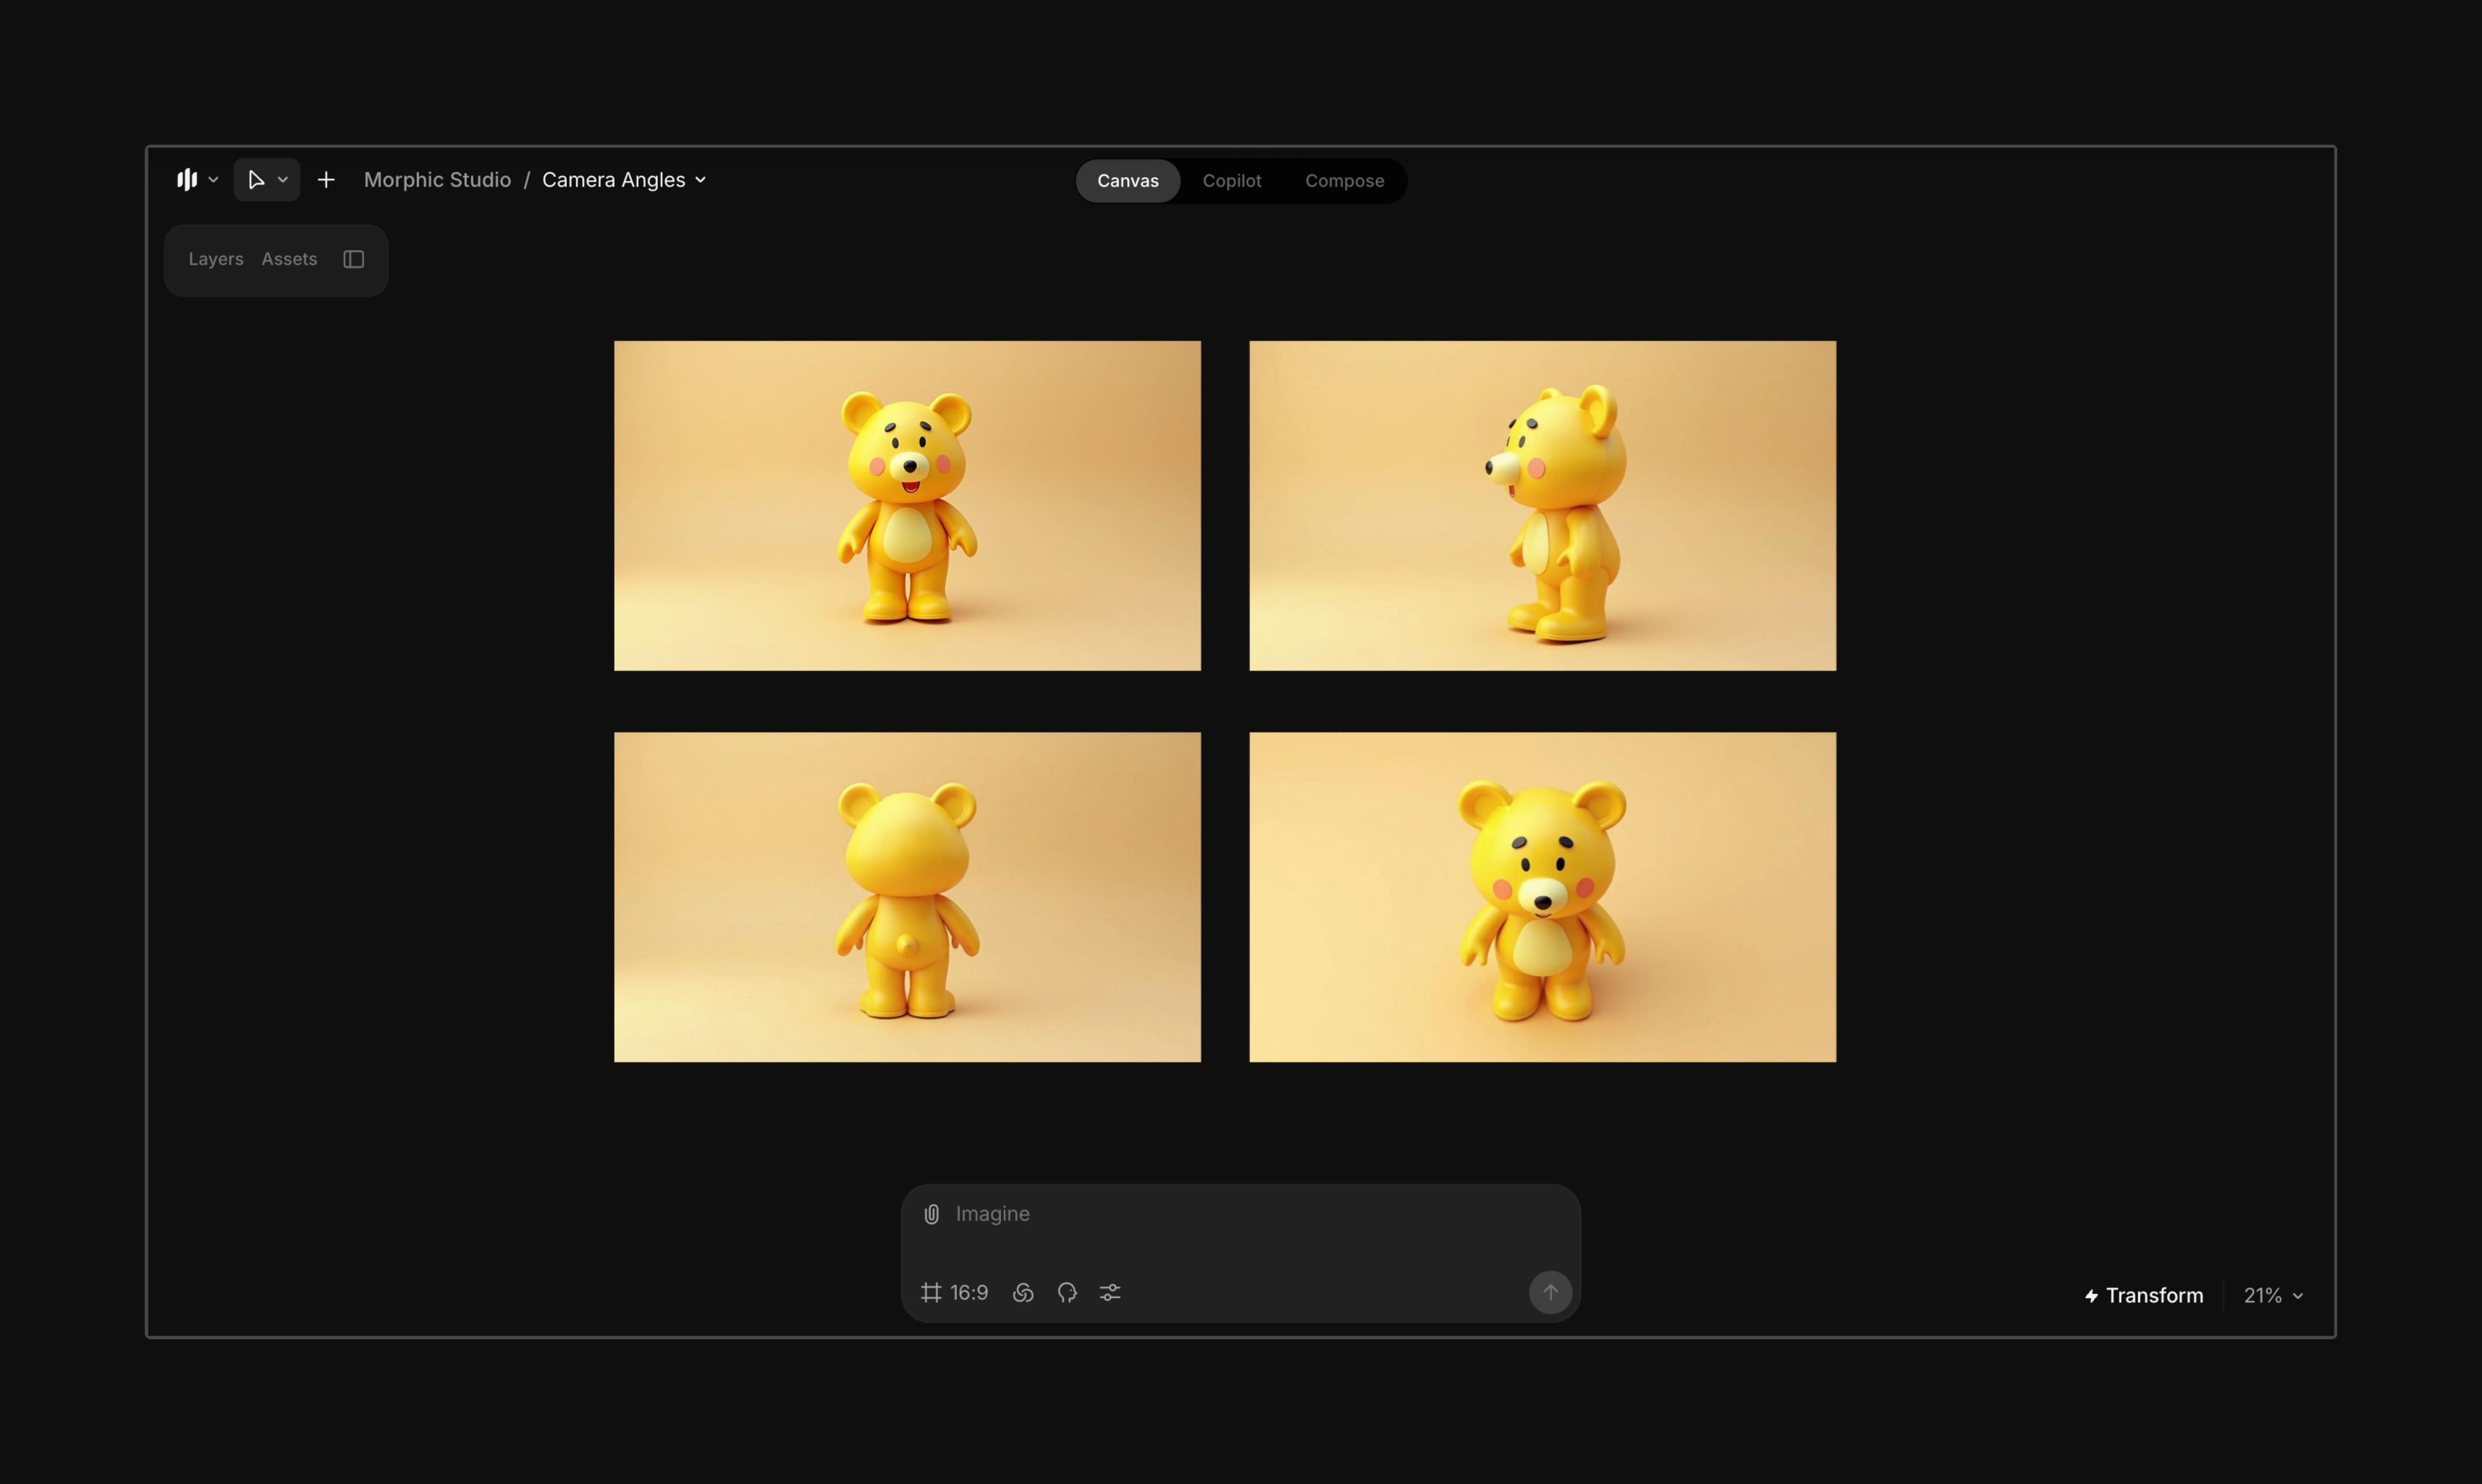The width and height of the screenshot is (2482, 1484).
Task: Select the back-view bear image
Action: 906,897
